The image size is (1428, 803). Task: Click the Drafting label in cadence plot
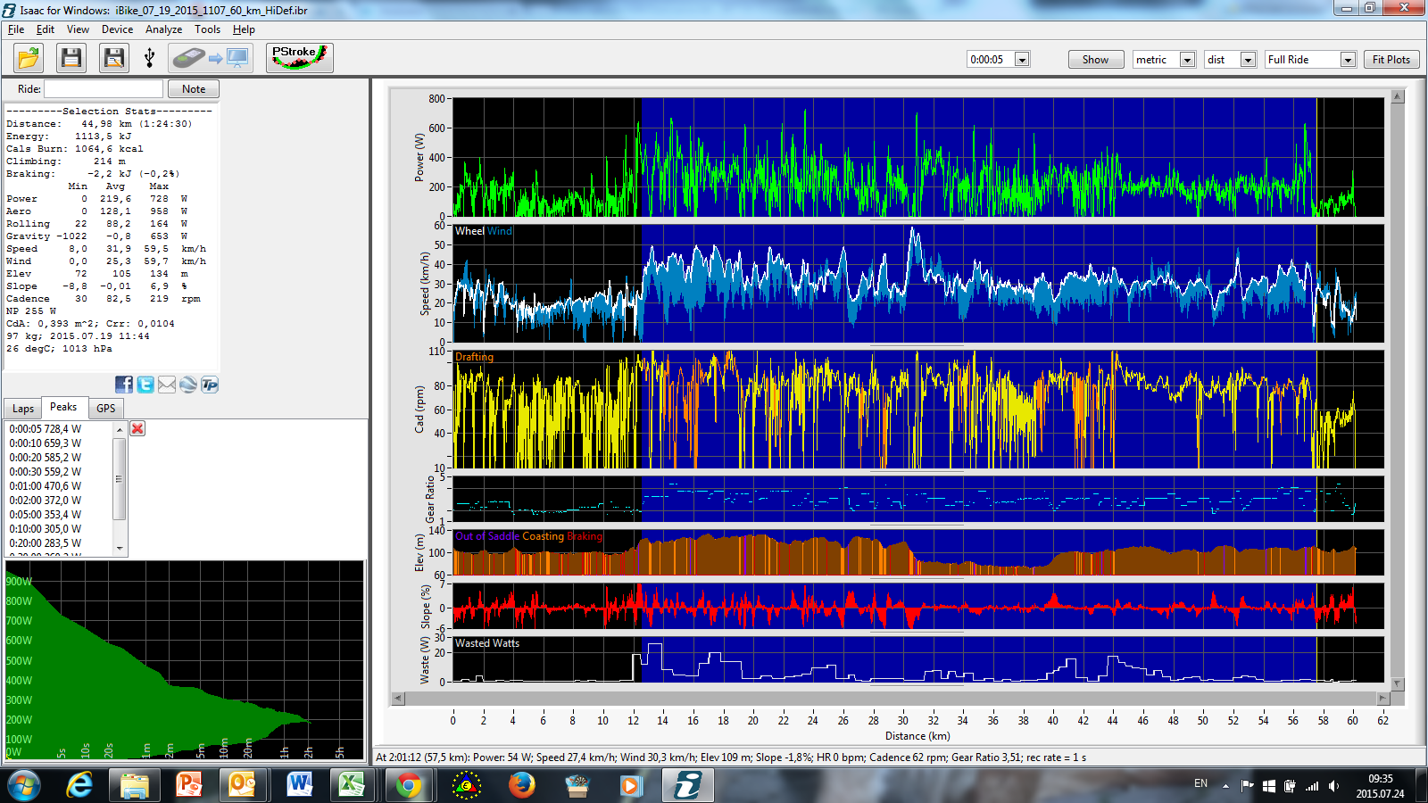point(474,357)
